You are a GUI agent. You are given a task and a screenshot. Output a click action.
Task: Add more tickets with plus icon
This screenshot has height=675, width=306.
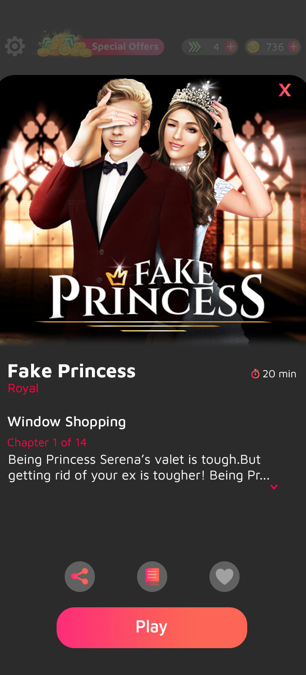230,47
